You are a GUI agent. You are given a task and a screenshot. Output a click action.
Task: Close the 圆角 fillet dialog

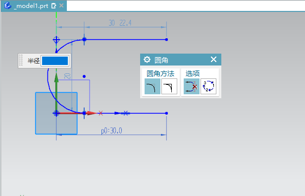[213, 59]
